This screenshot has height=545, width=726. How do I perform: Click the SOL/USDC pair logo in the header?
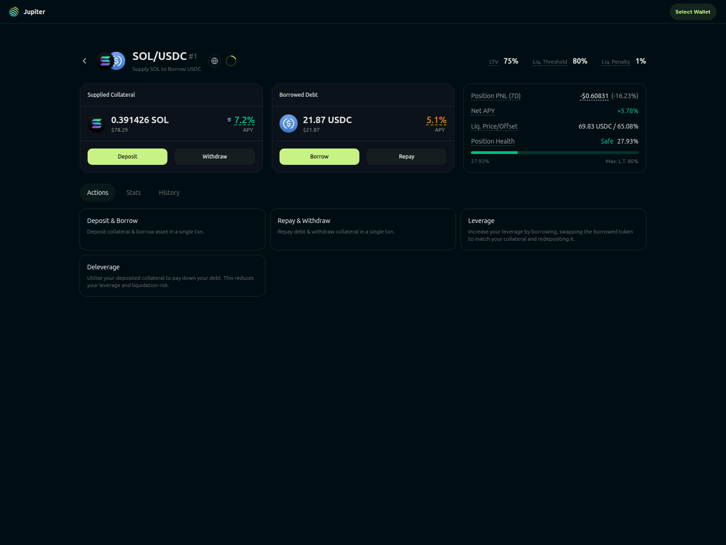110,60
